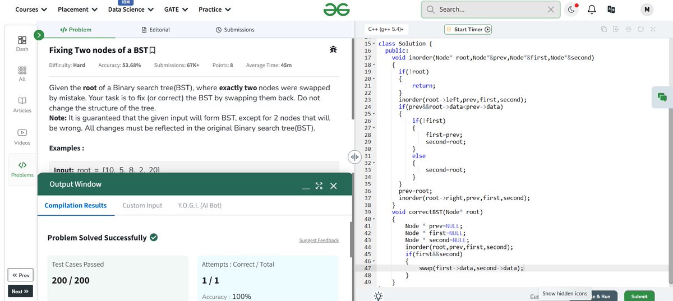The height and width of the screenshot is (301, 673).
Task: Click the editor import/exit icon
Action: point(616,29)
